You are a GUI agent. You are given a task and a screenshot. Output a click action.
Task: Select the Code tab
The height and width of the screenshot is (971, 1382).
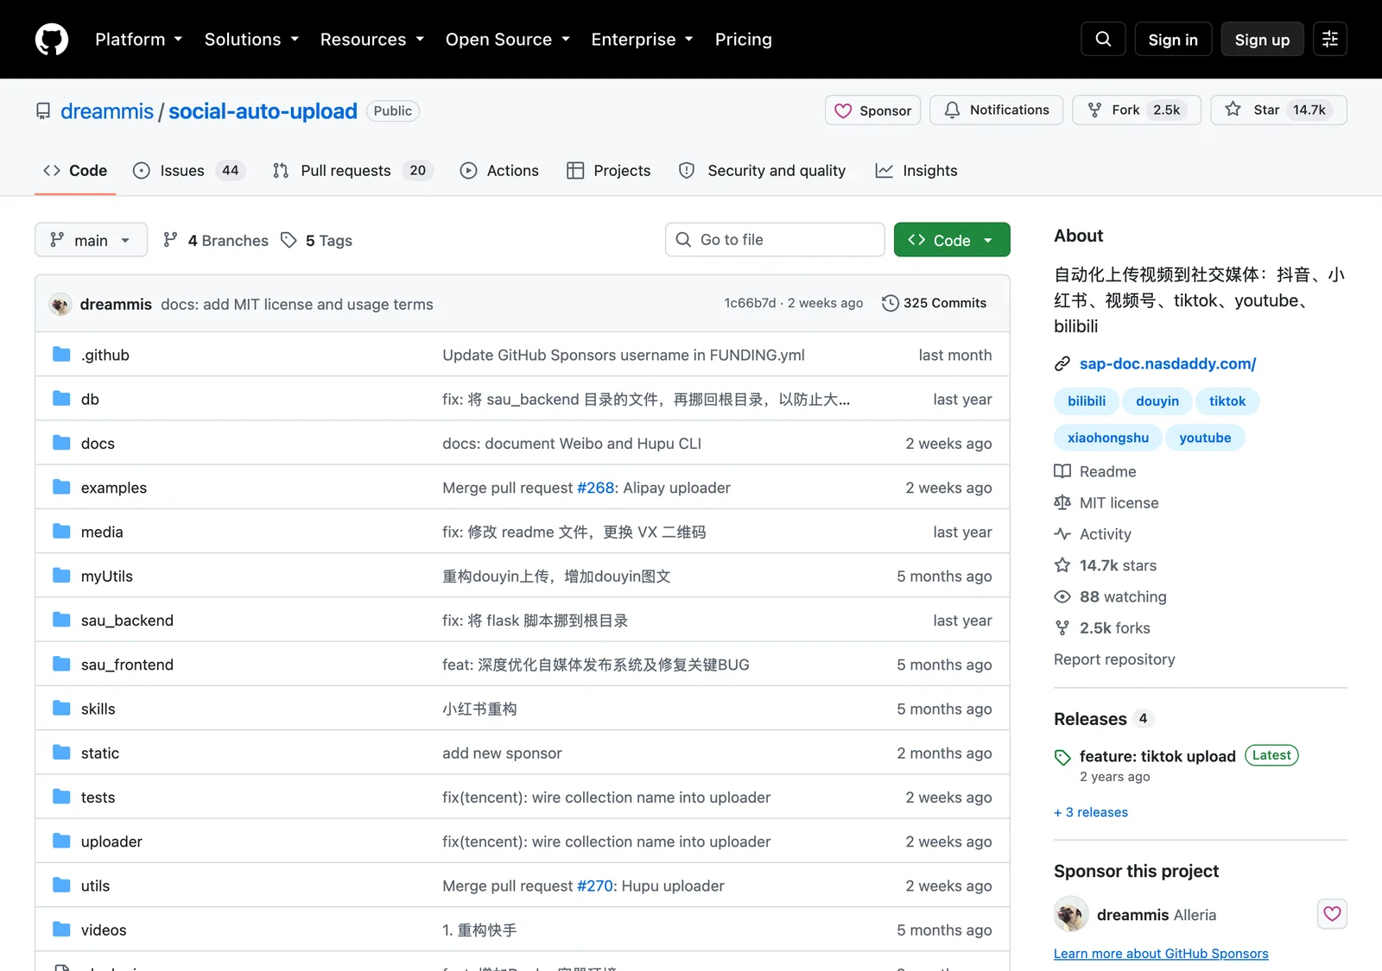coord(75,171)
